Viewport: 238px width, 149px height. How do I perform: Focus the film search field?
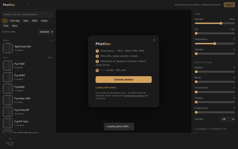28,14
